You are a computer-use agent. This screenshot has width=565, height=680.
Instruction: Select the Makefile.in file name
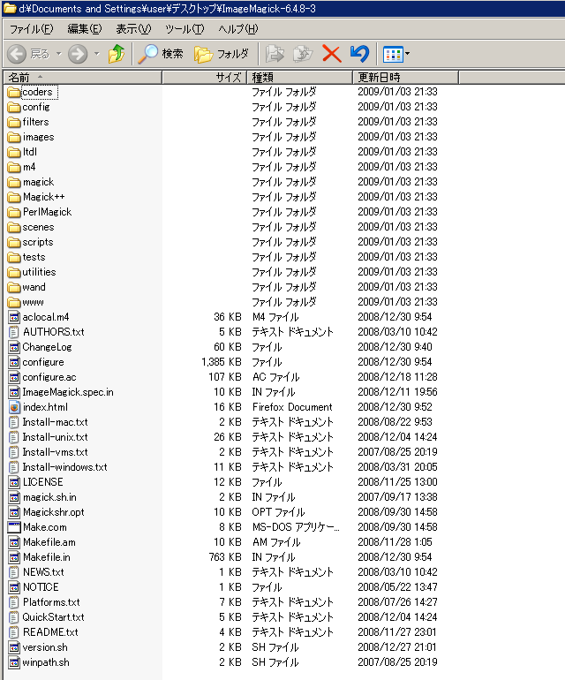coord(47,557)
